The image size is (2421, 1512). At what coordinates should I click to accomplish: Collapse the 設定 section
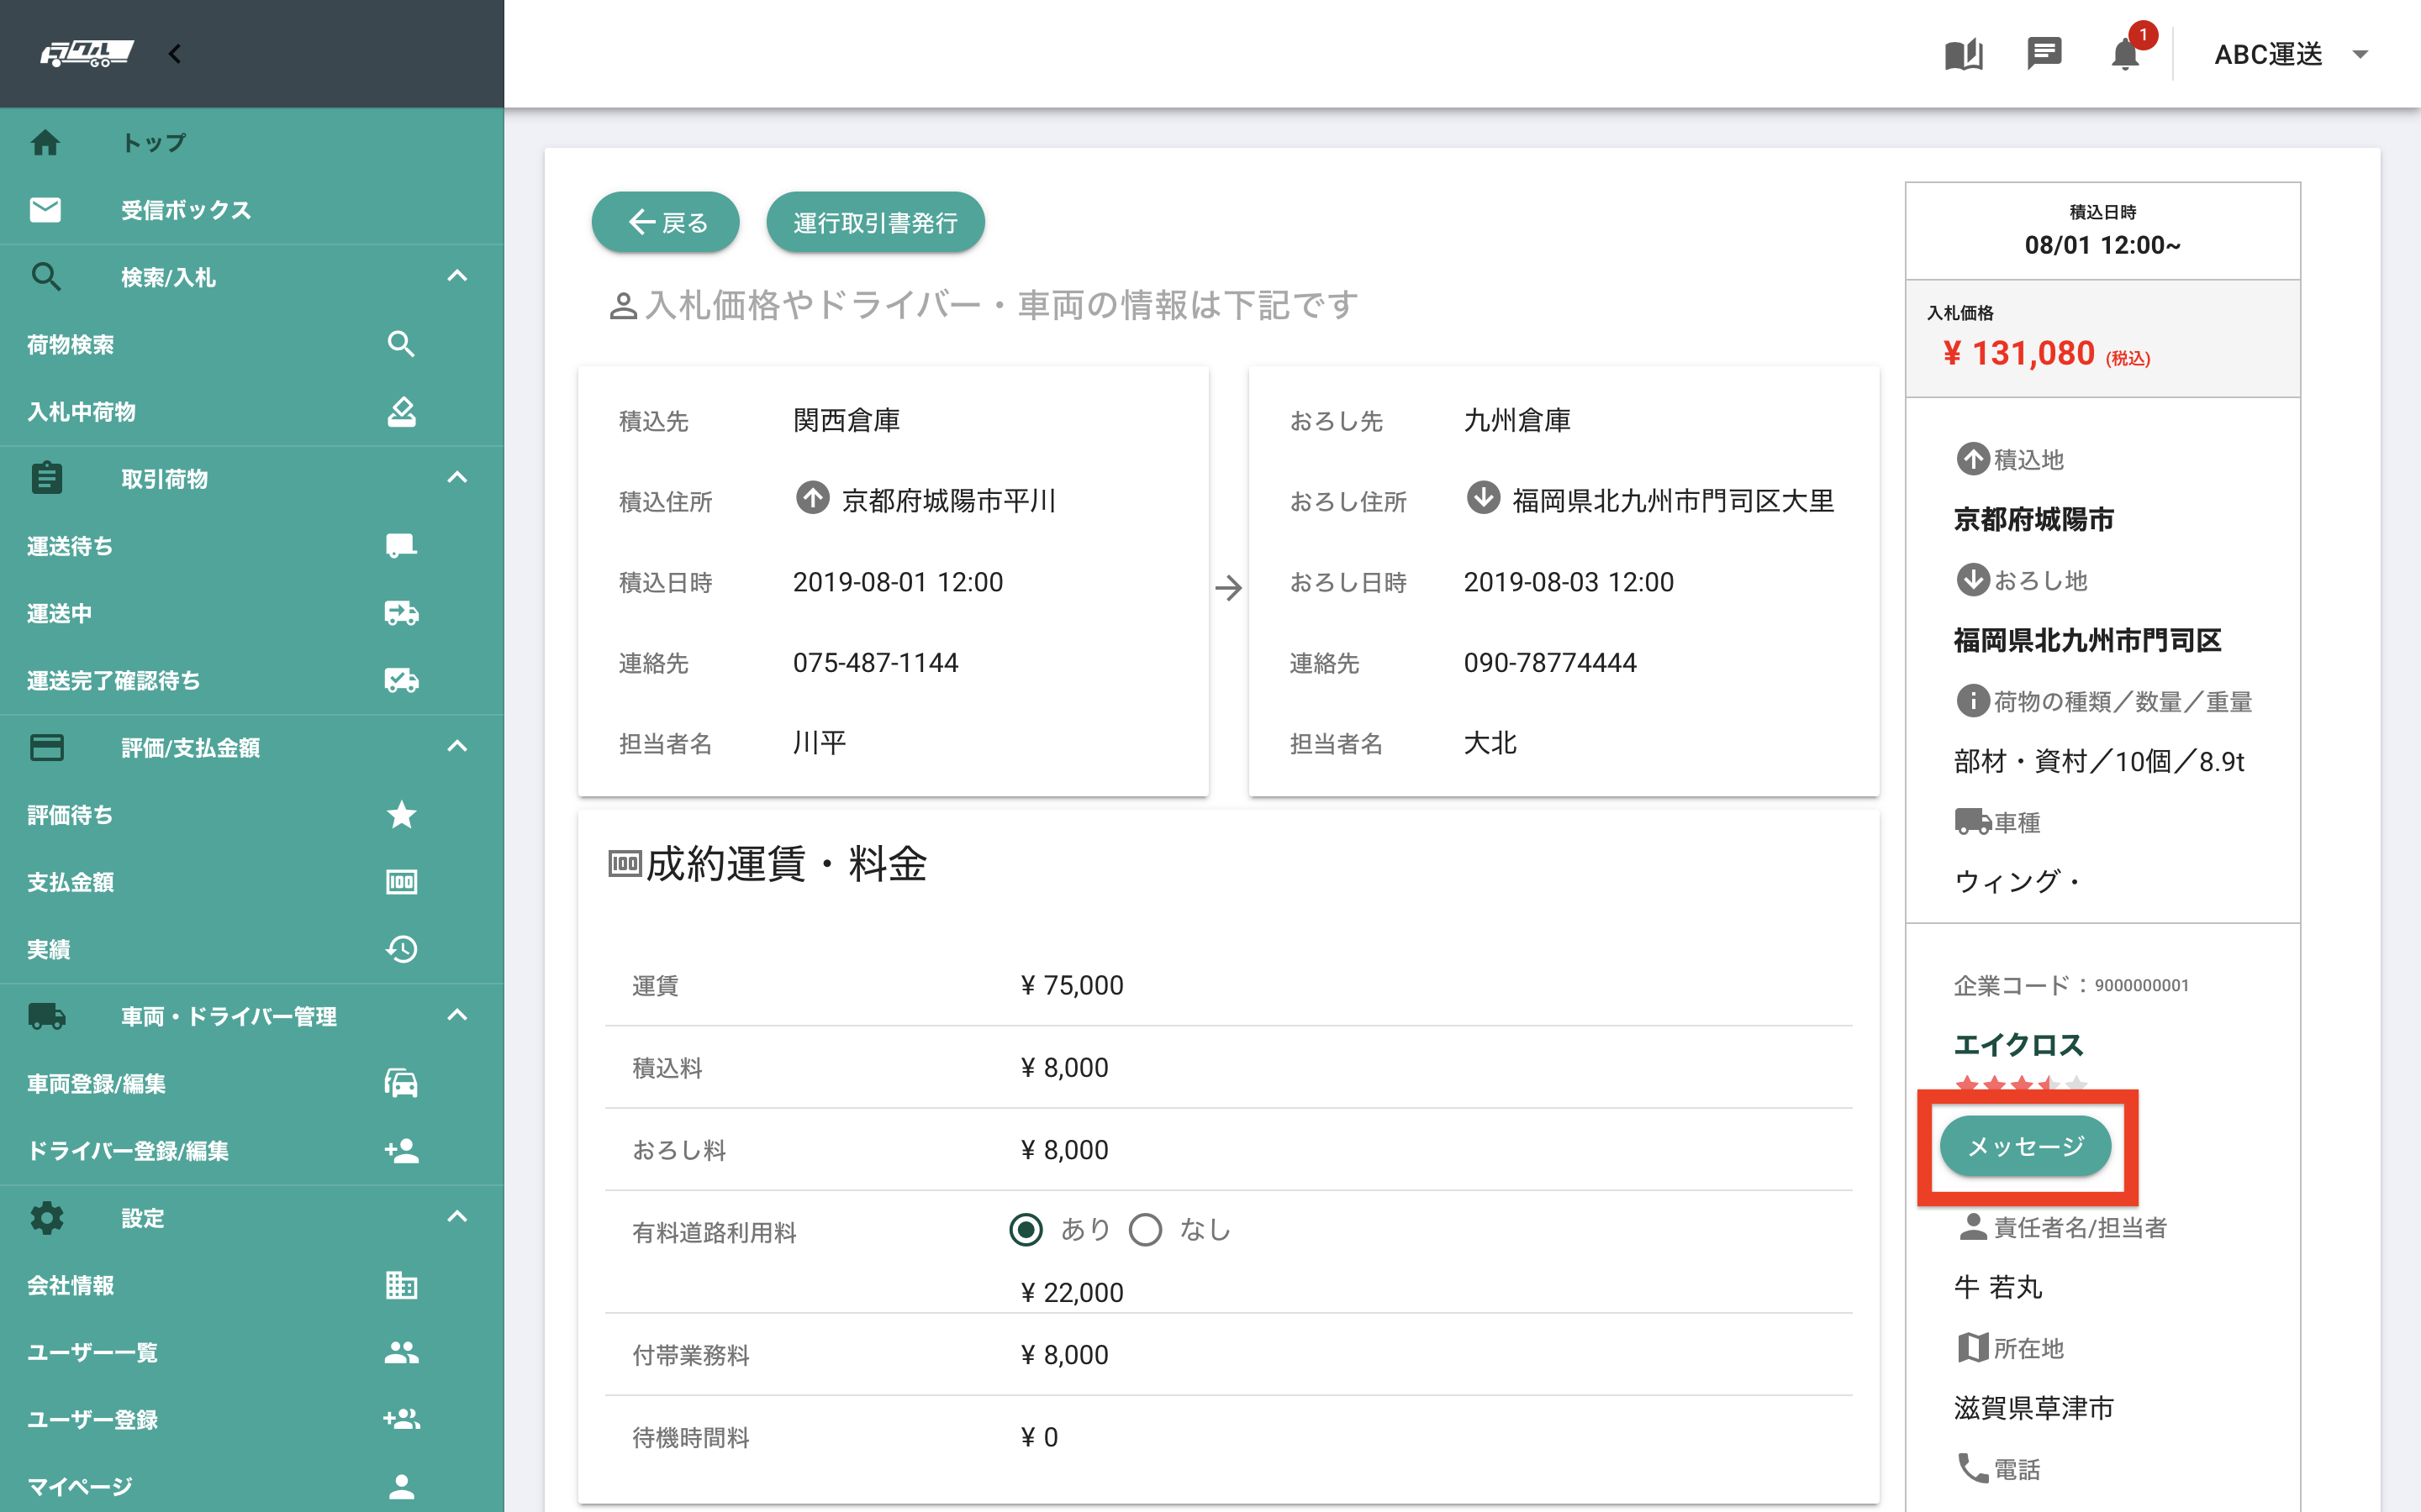coord(457,1217)
